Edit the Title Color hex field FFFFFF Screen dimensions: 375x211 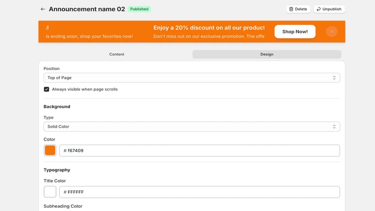click(x=200, y=192)
